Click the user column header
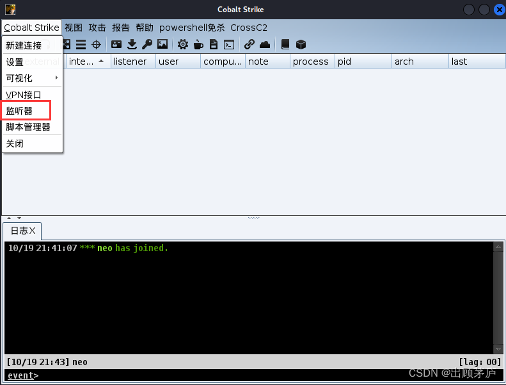 178,61
